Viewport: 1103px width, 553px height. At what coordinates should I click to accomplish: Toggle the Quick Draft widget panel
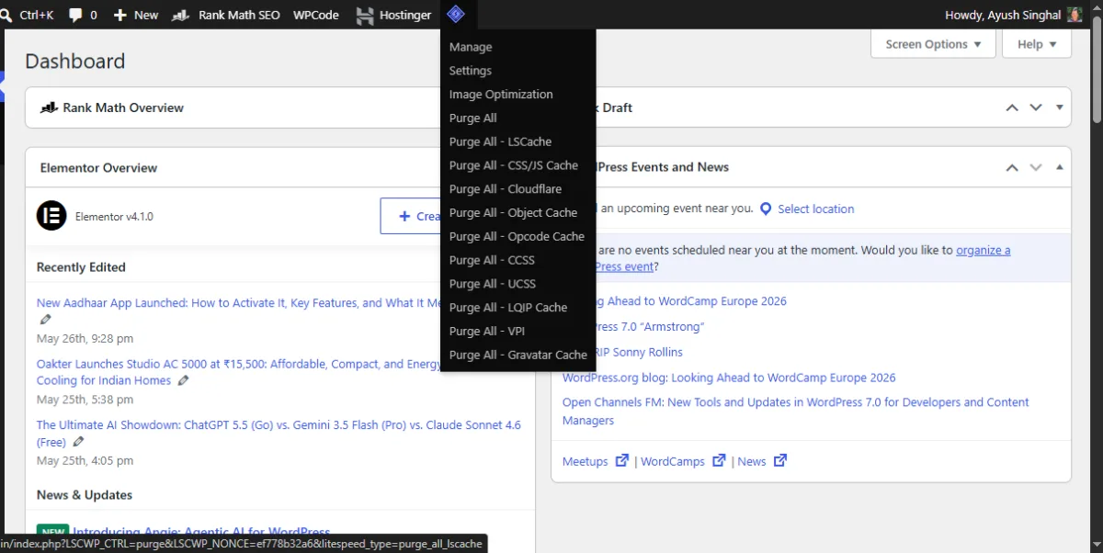1060,107
